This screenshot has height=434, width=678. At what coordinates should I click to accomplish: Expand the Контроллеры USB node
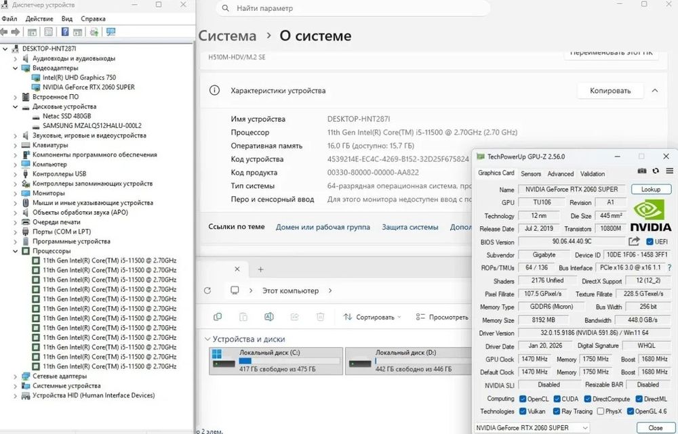[x=16, y=174]
